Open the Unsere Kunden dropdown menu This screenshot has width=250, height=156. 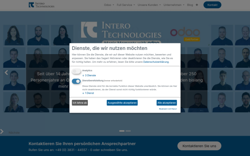point(149,5)
